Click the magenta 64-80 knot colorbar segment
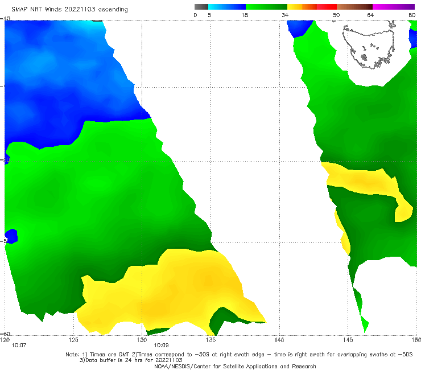421x370 pixels. [394, 7]
